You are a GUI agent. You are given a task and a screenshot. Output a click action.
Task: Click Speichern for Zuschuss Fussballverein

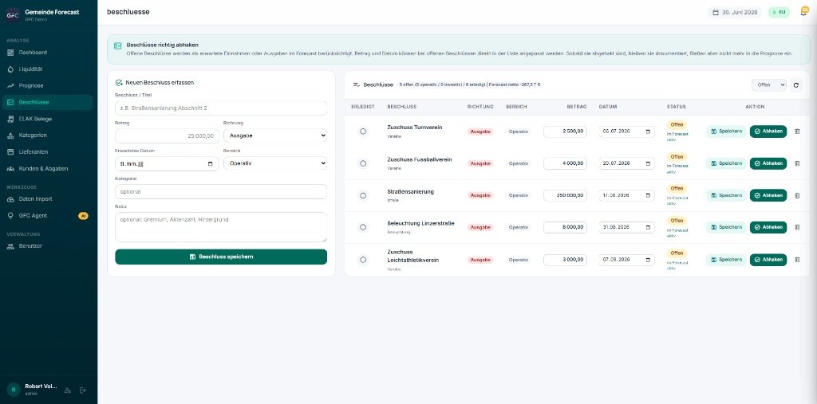[x=726, y=163]
